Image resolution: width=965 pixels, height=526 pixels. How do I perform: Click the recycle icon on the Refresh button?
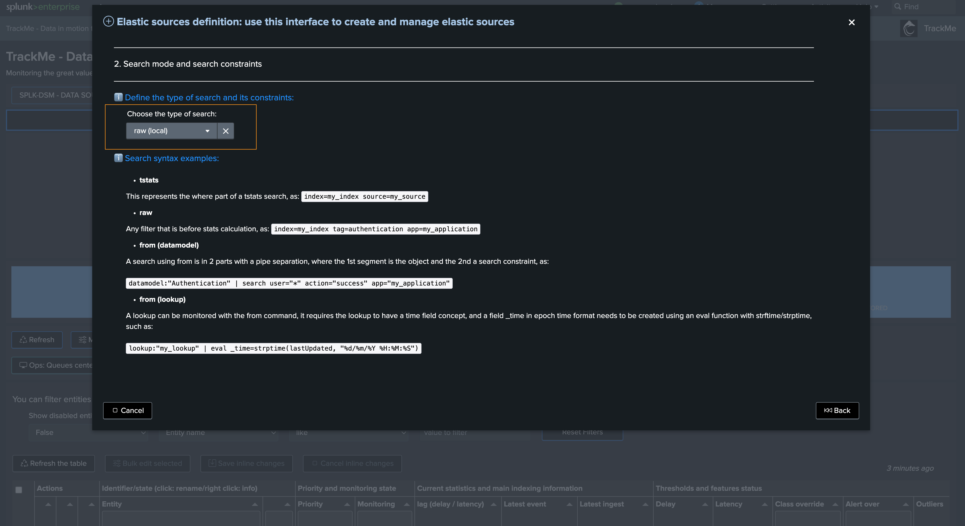click(23, 339)
